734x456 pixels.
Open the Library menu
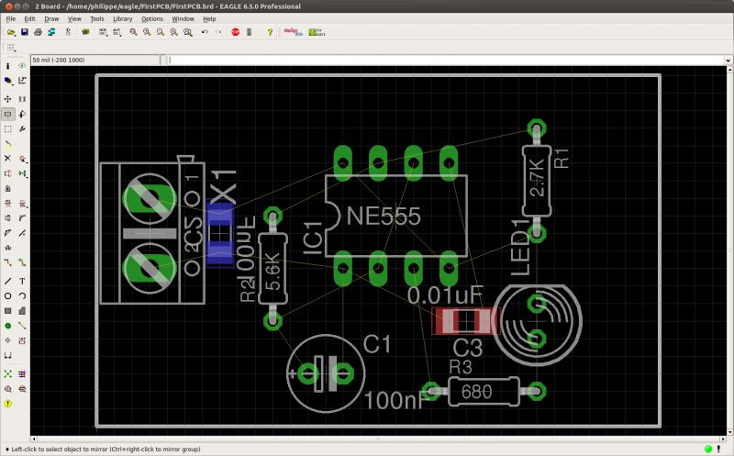(122, 18)
